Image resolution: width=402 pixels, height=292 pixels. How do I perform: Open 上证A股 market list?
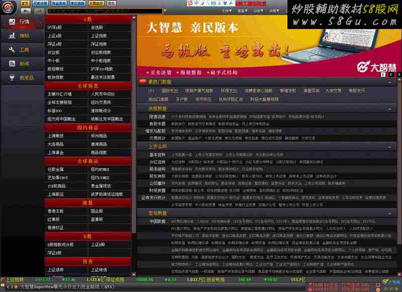tap(55, 36)
